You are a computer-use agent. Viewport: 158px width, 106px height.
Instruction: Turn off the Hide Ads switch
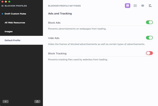[149, 38]
